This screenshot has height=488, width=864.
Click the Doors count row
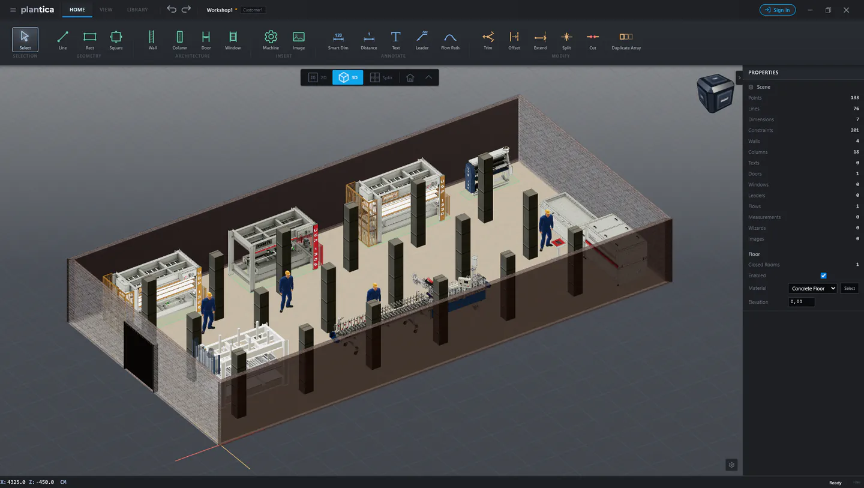pos(803,173)
